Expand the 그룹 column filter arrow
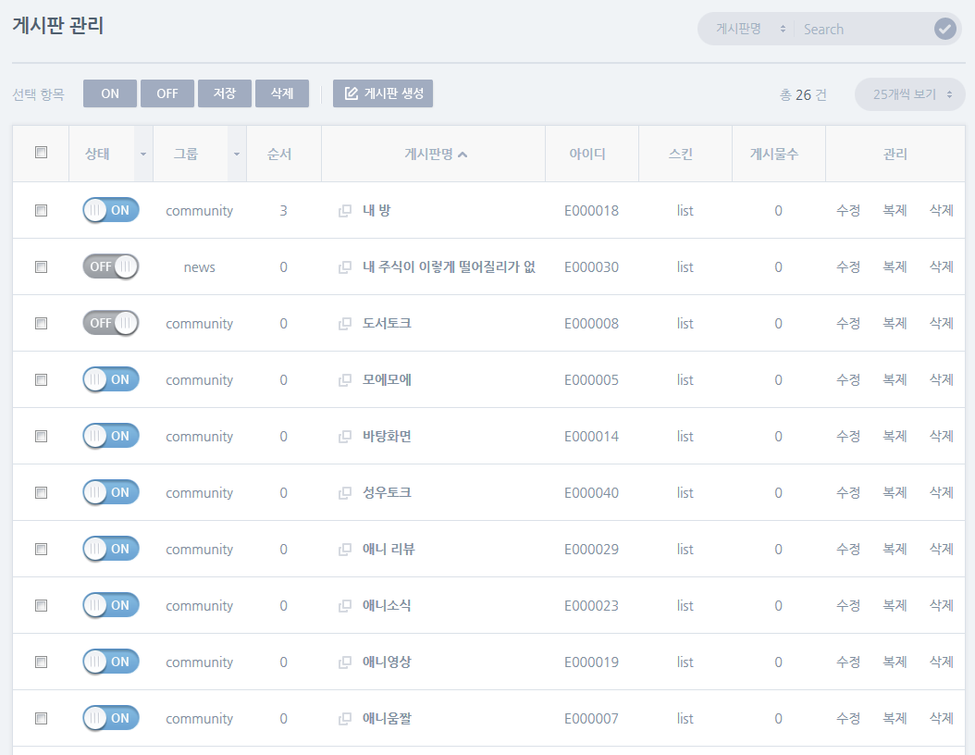 (x=237, y=154)
